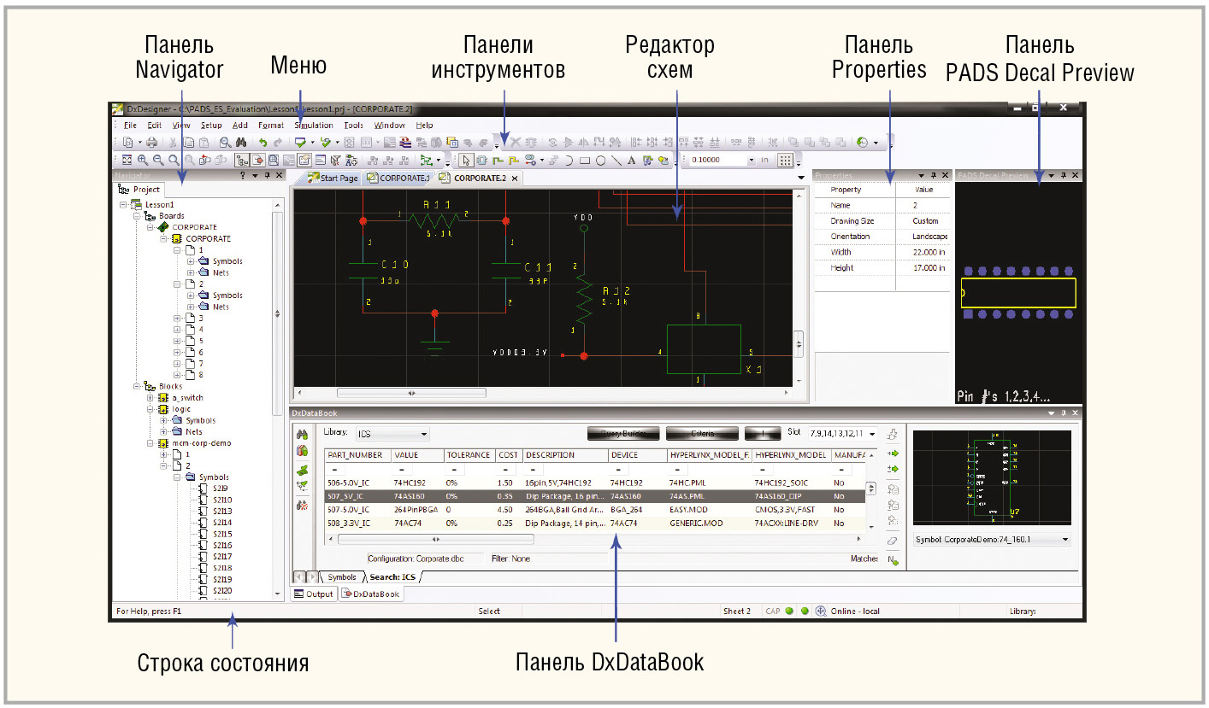Select the arrow pointer Select tool
The height and width of the screenshot is (708, 1209).
[x=466, y=160]
